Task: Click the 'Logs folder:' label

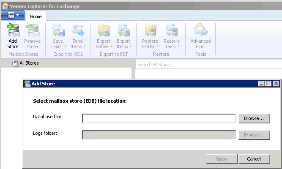Action: 45,133
